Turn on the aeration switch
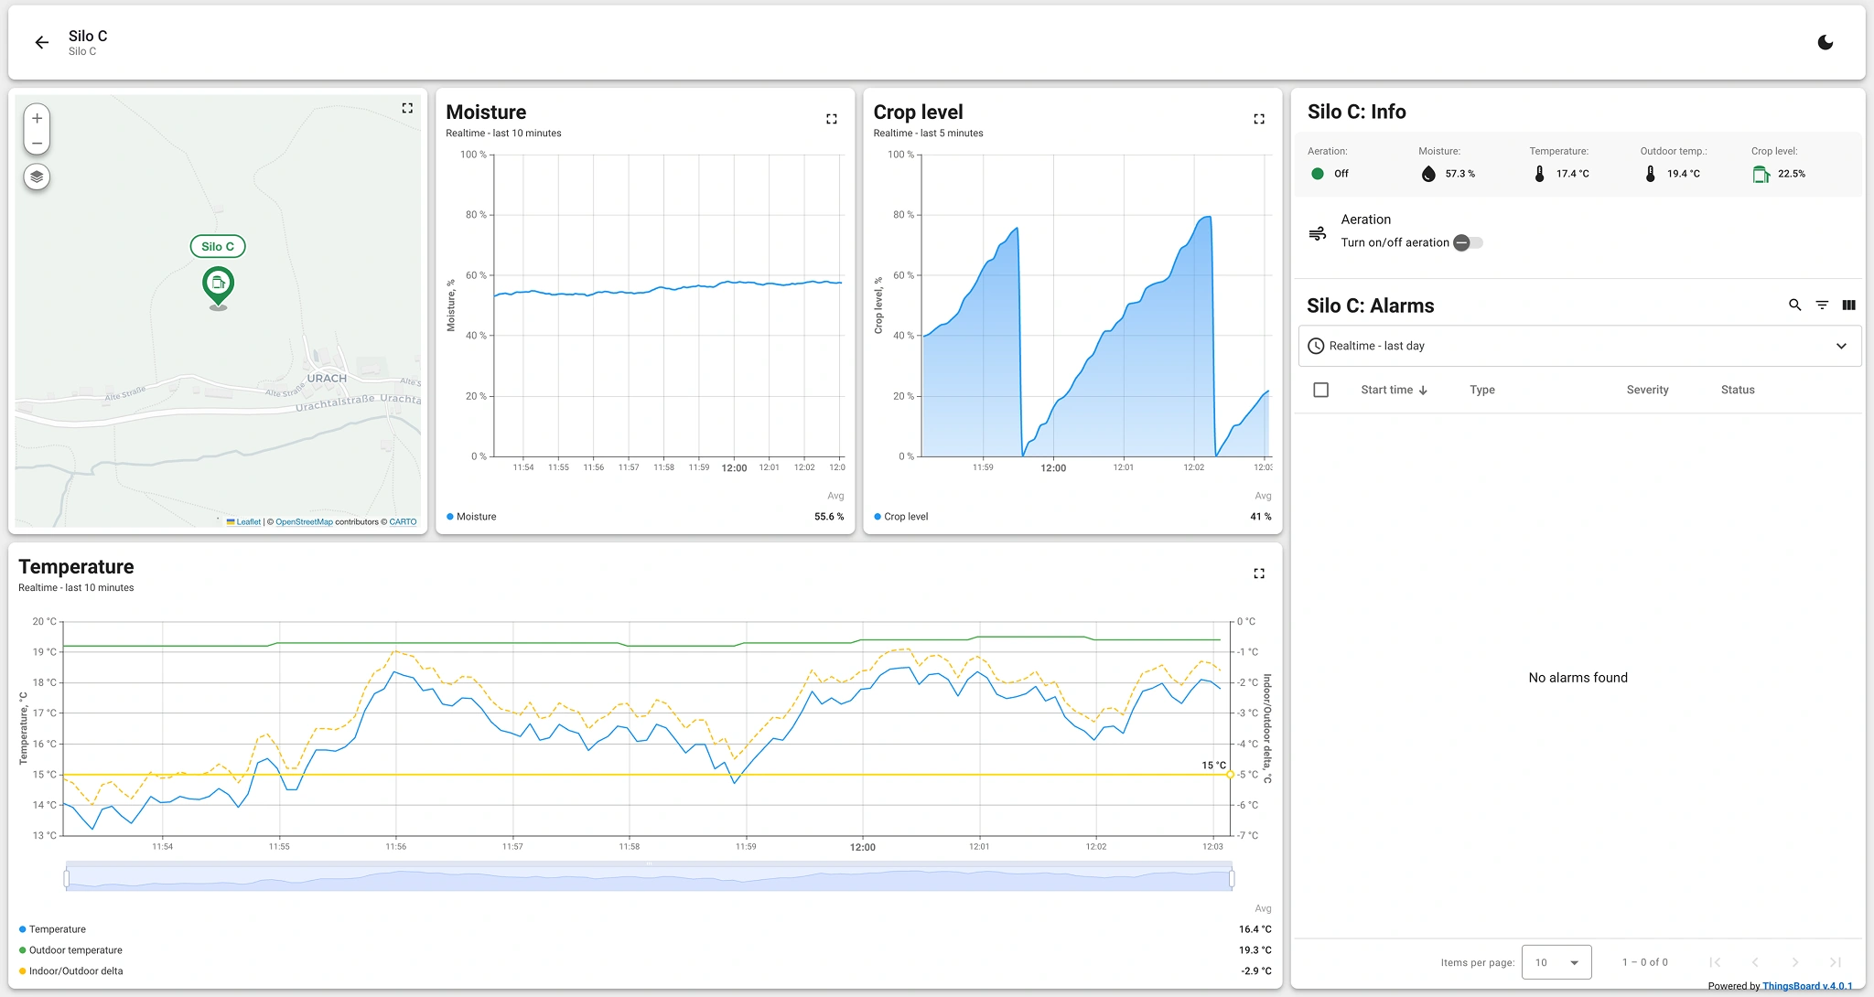1874x997 pixels. (x=1468, y=242)
